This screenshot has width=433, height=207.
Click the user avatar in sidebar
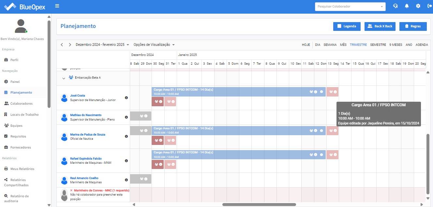click(21, 26)
